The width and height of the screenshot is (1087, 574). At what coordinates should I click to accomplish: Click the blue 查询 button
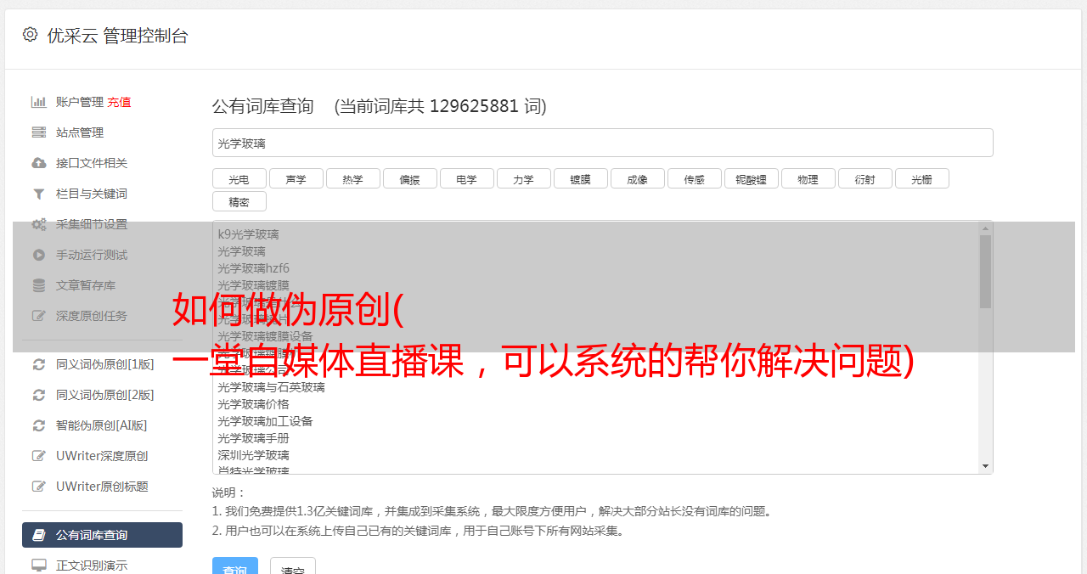pos(235,566)
